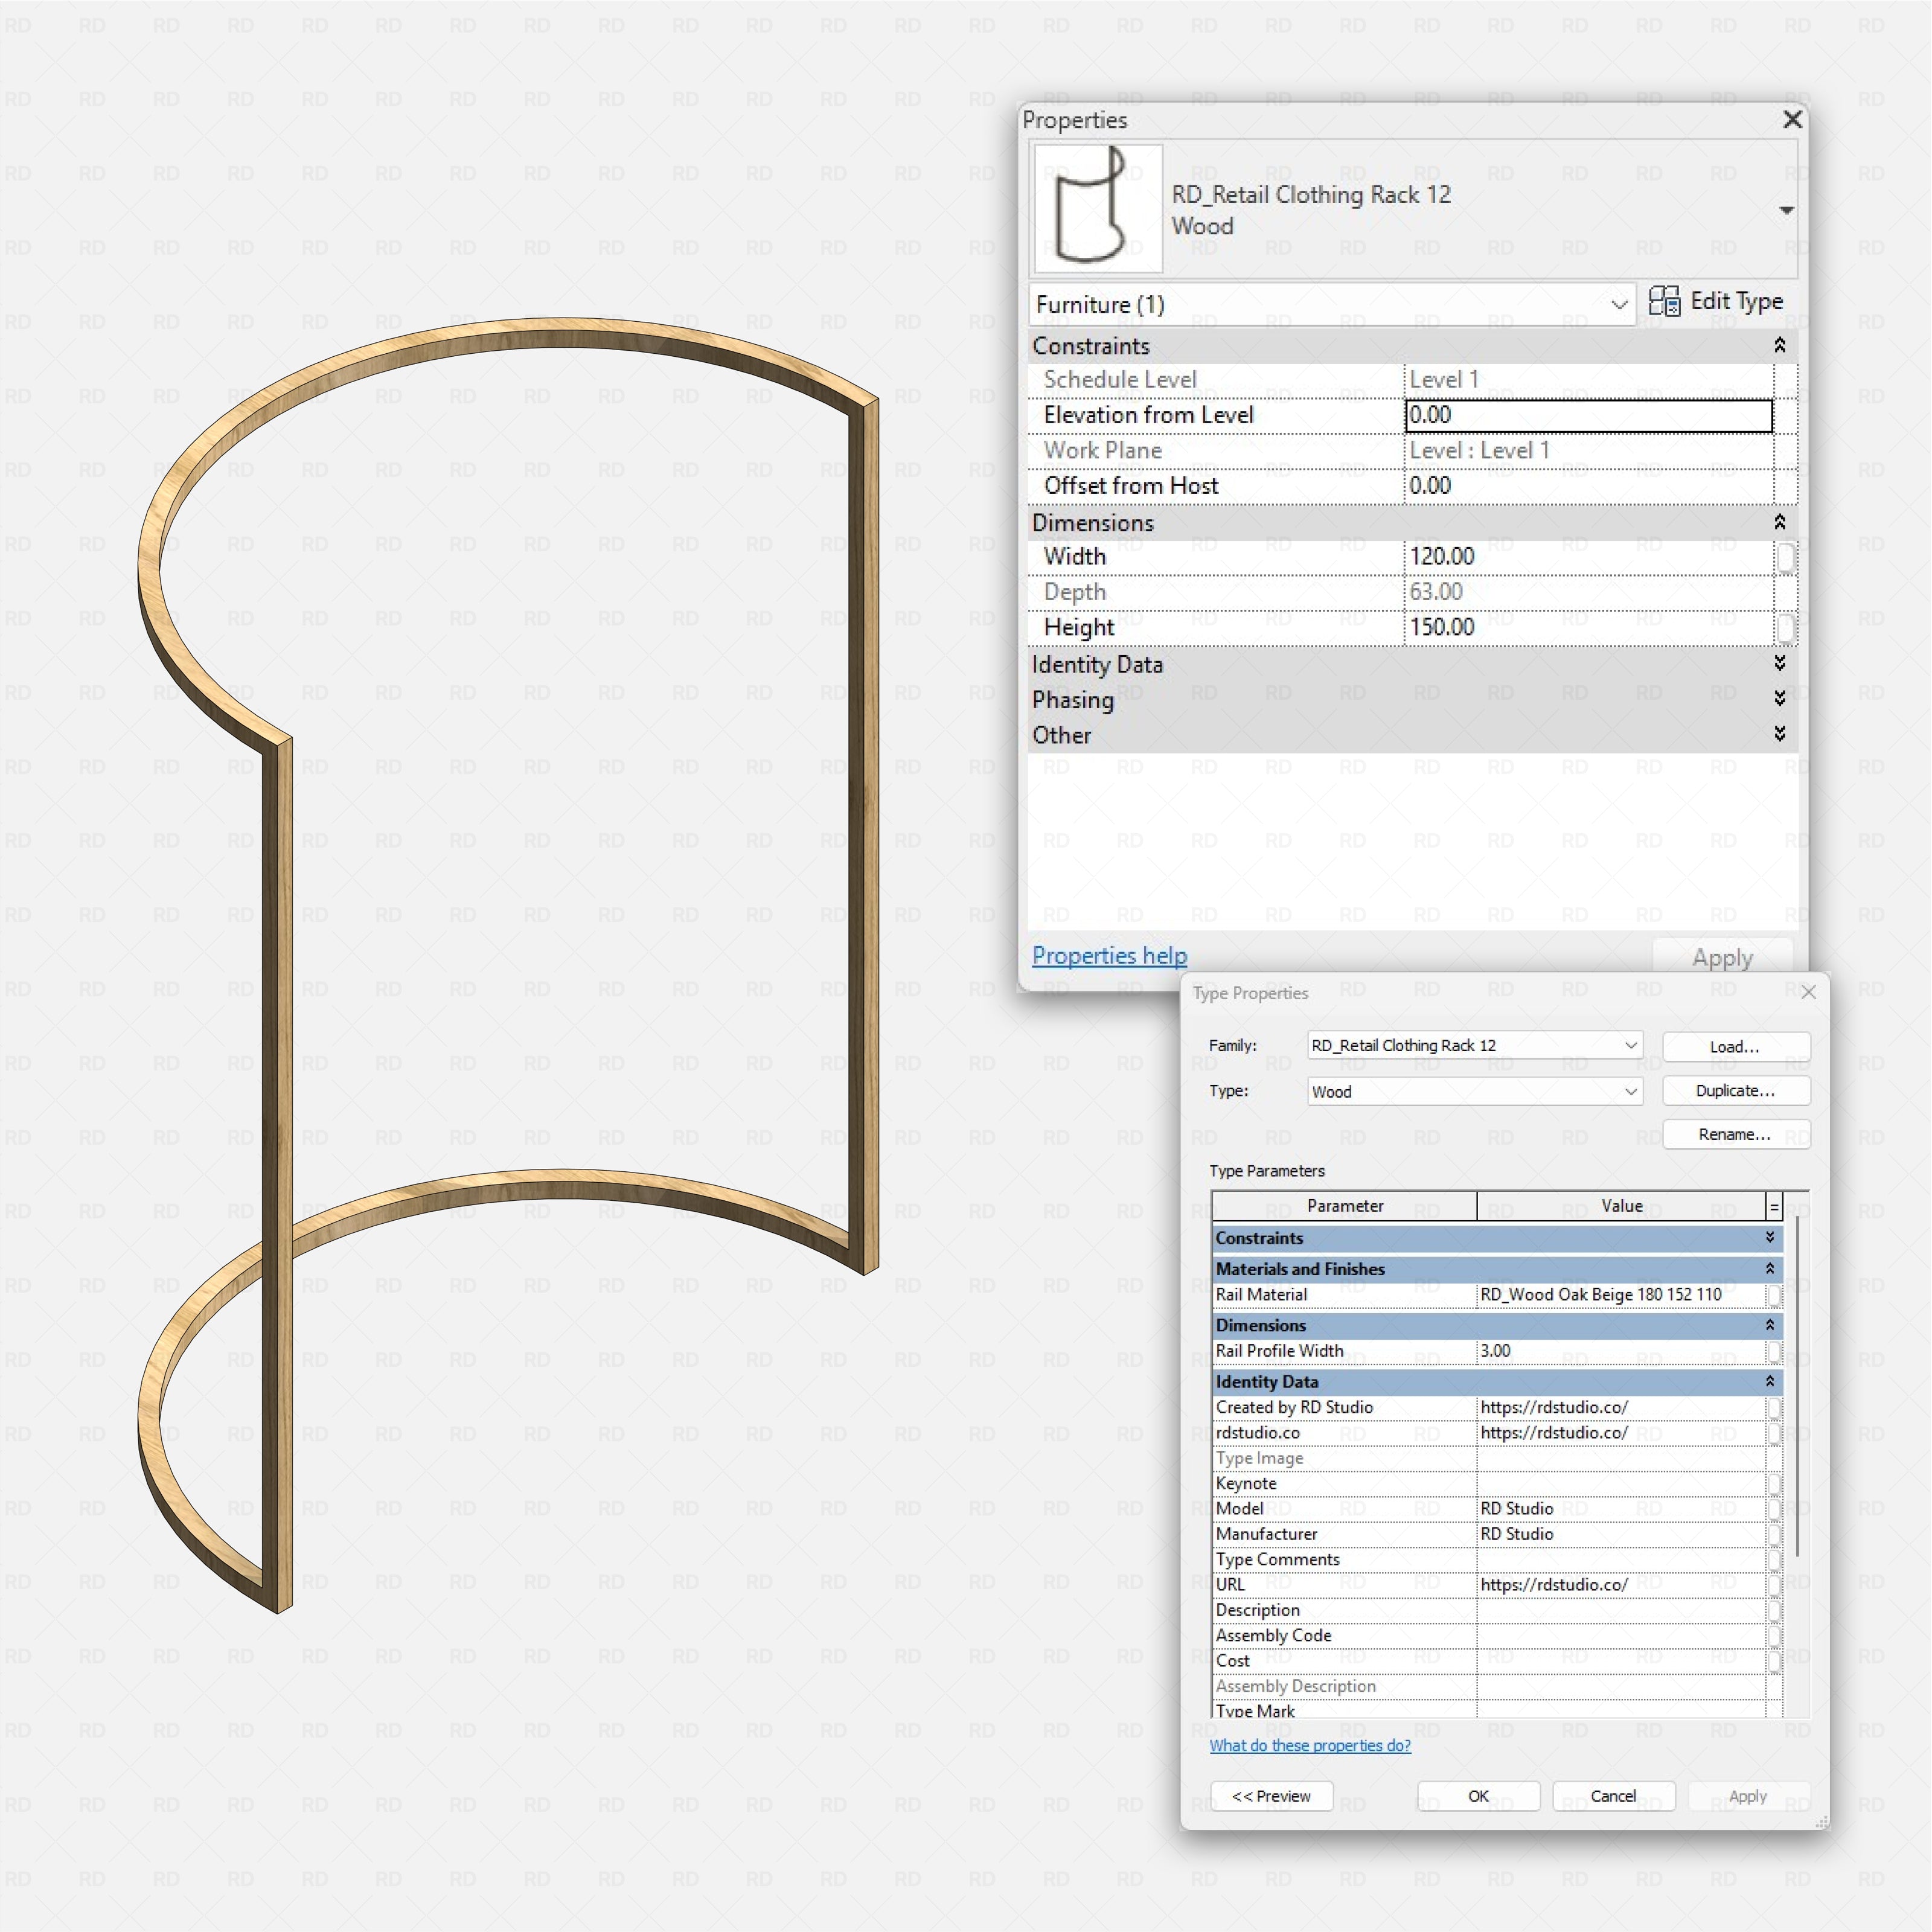
Task: Click the rdstudio.co row URL value
Action: pos(1621,1433)
